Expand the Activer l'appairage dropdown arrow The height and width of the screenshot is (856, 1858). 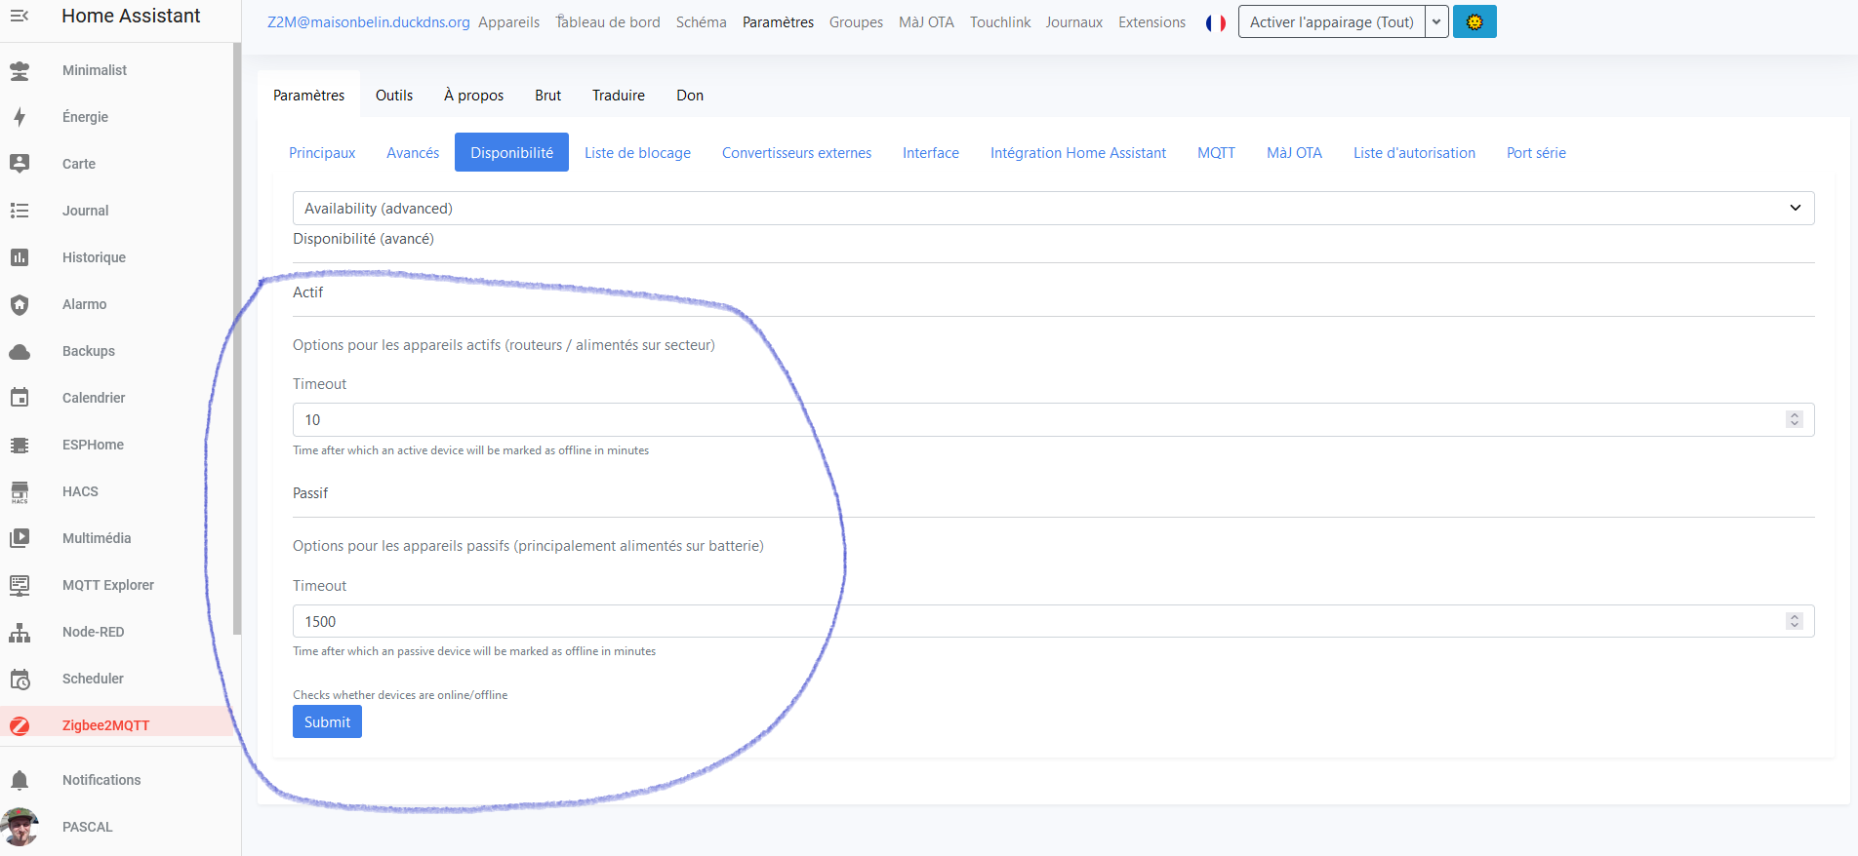pos(1436,21)
